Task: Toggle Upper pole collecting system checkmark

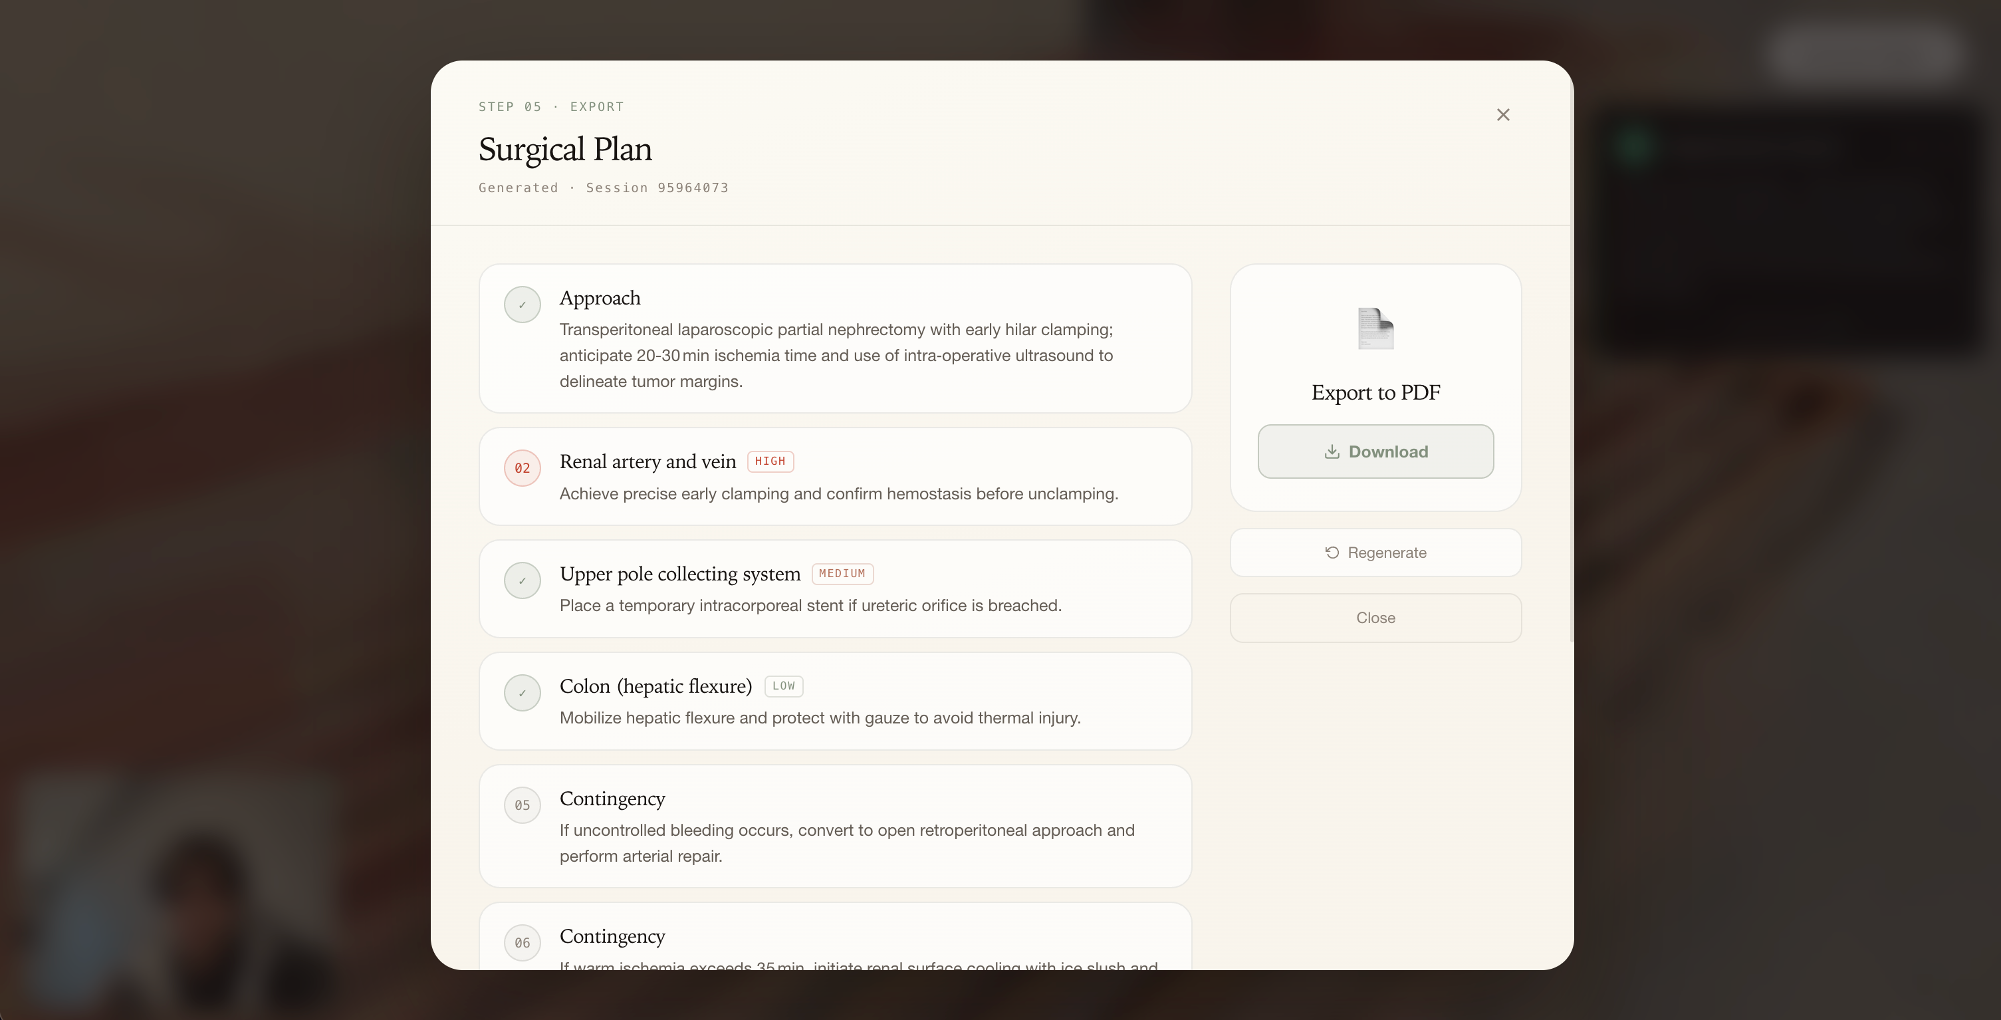Action: pyautogui.click(x=522, y=580)
